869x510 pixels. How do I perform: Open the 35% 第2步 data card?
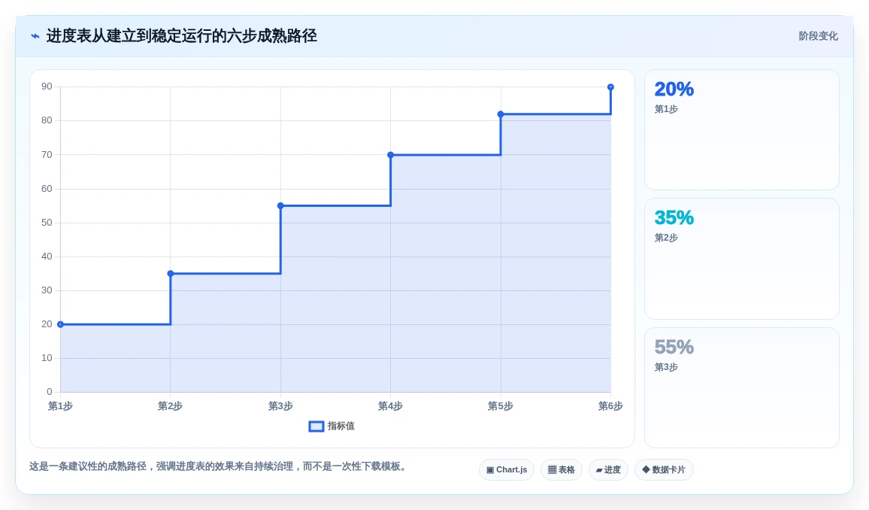tap(741, 259)
